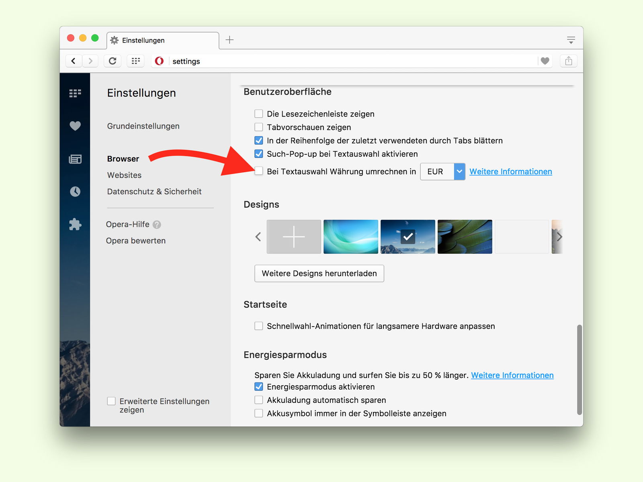Uncheck Such-Pop-up bei Textauswahl aktivieren
The image size is (643, 482).
[259, 153]
